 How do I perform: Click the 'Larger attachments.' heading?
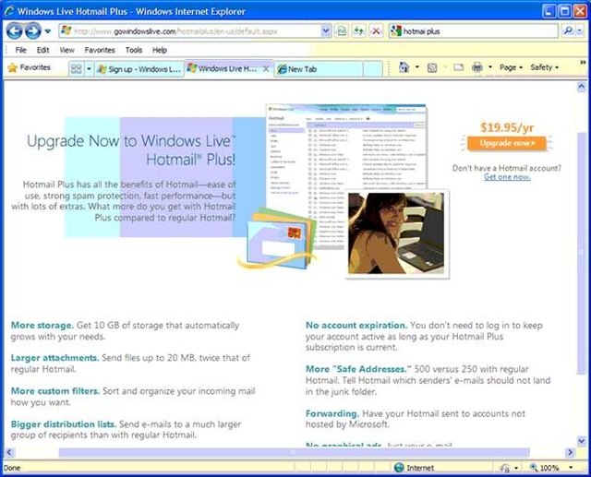(x=54, y=358)
